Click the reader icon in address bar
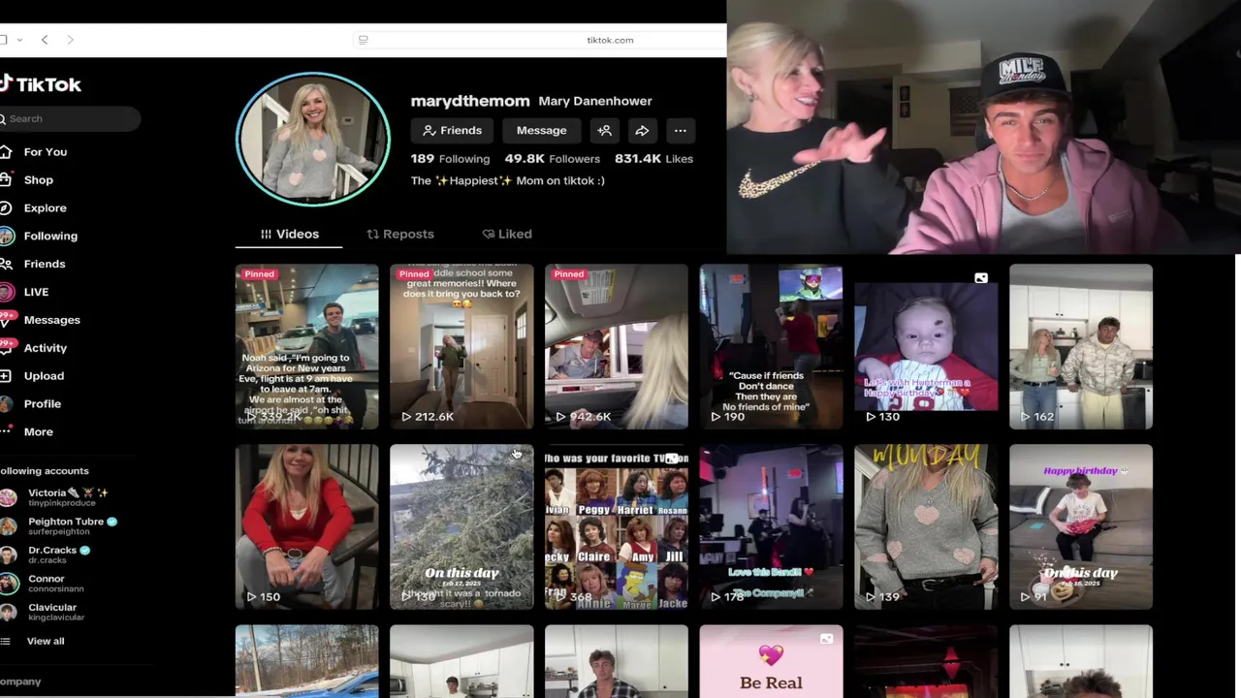 tap(364, 40)
